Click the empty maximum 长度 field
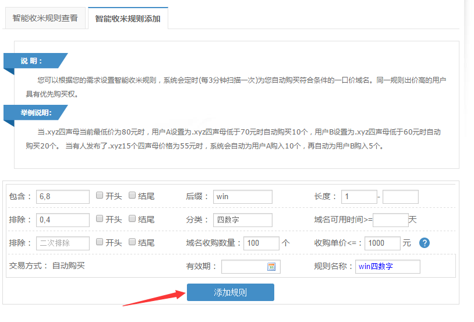The height and width of the screenshot is (322, 474). pos(400,197)
